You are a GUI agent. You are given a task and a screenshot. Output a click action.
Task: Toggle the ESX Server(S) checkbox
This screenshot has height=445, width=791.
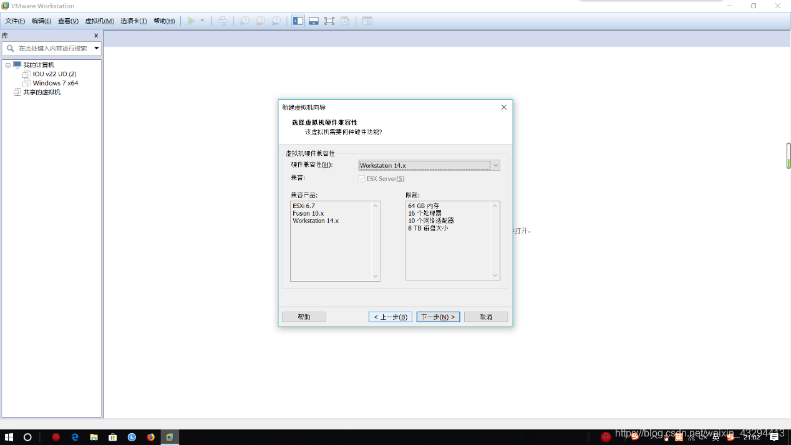tap(362, 179)
